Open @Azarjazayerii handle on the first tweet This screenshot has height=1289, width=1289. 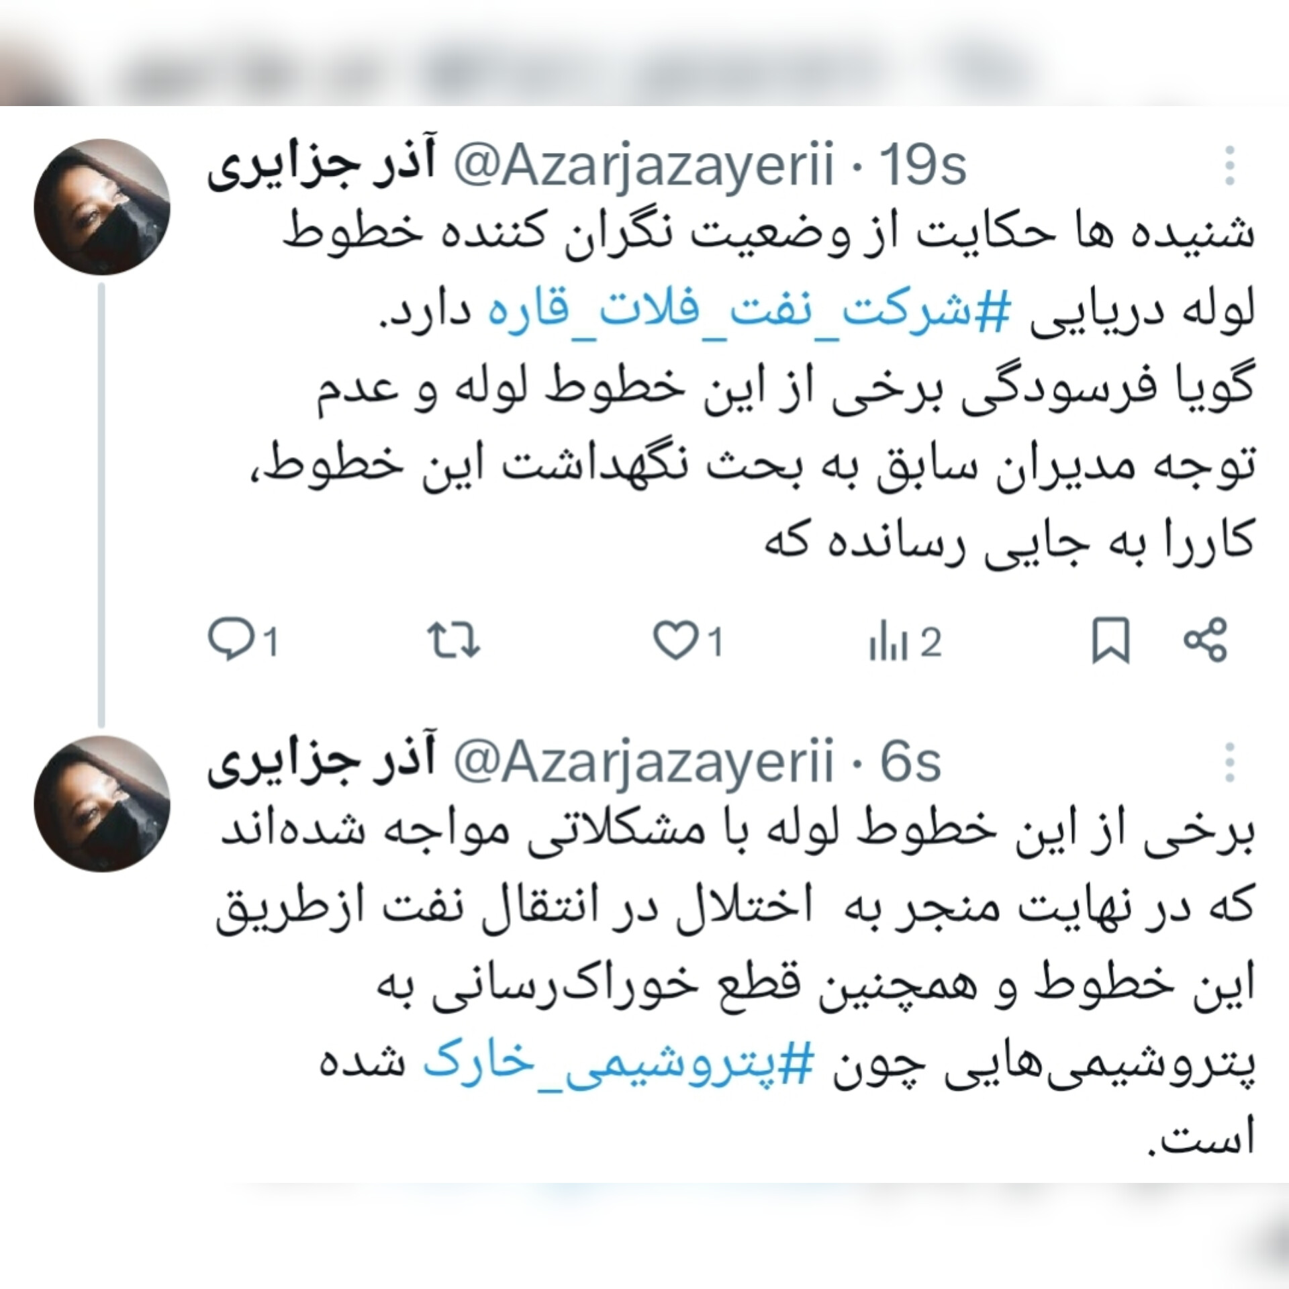click(x=643, y=165)
